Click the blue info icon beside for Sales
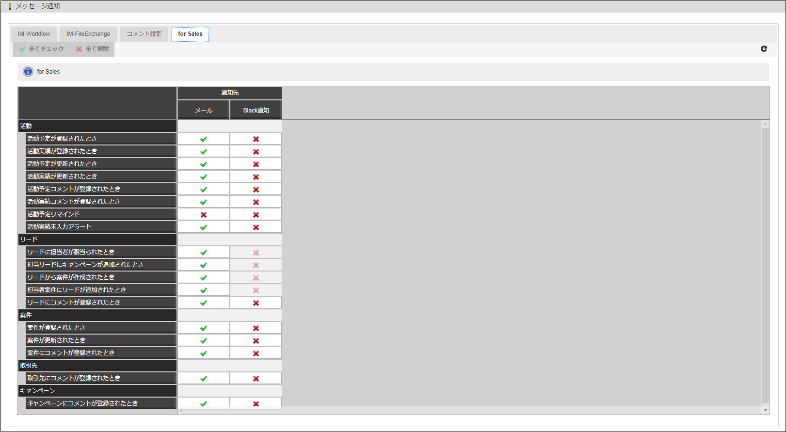The height and width of the screenshot is (432, 786). 28,71
